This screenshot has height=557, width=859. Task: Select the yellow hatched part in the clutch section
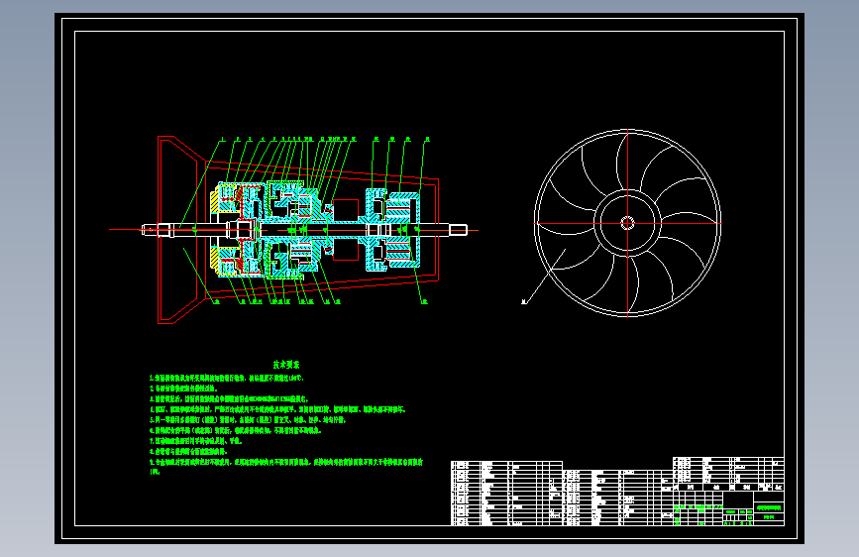pyautogui.click(x=215, y=200)
